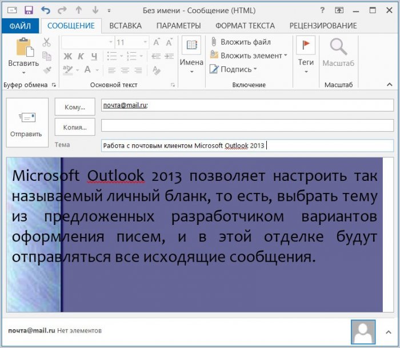Screen dimensions: 400x348
Task: Click the Отправить send button
Action: 27,122
